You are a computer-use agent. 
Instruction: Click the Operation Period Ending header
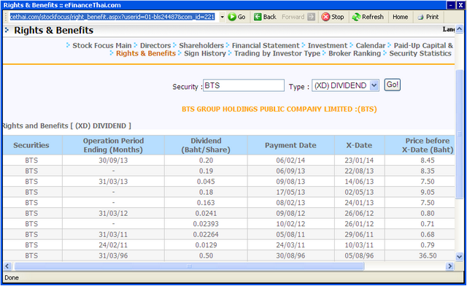click(x=113, y=145)
